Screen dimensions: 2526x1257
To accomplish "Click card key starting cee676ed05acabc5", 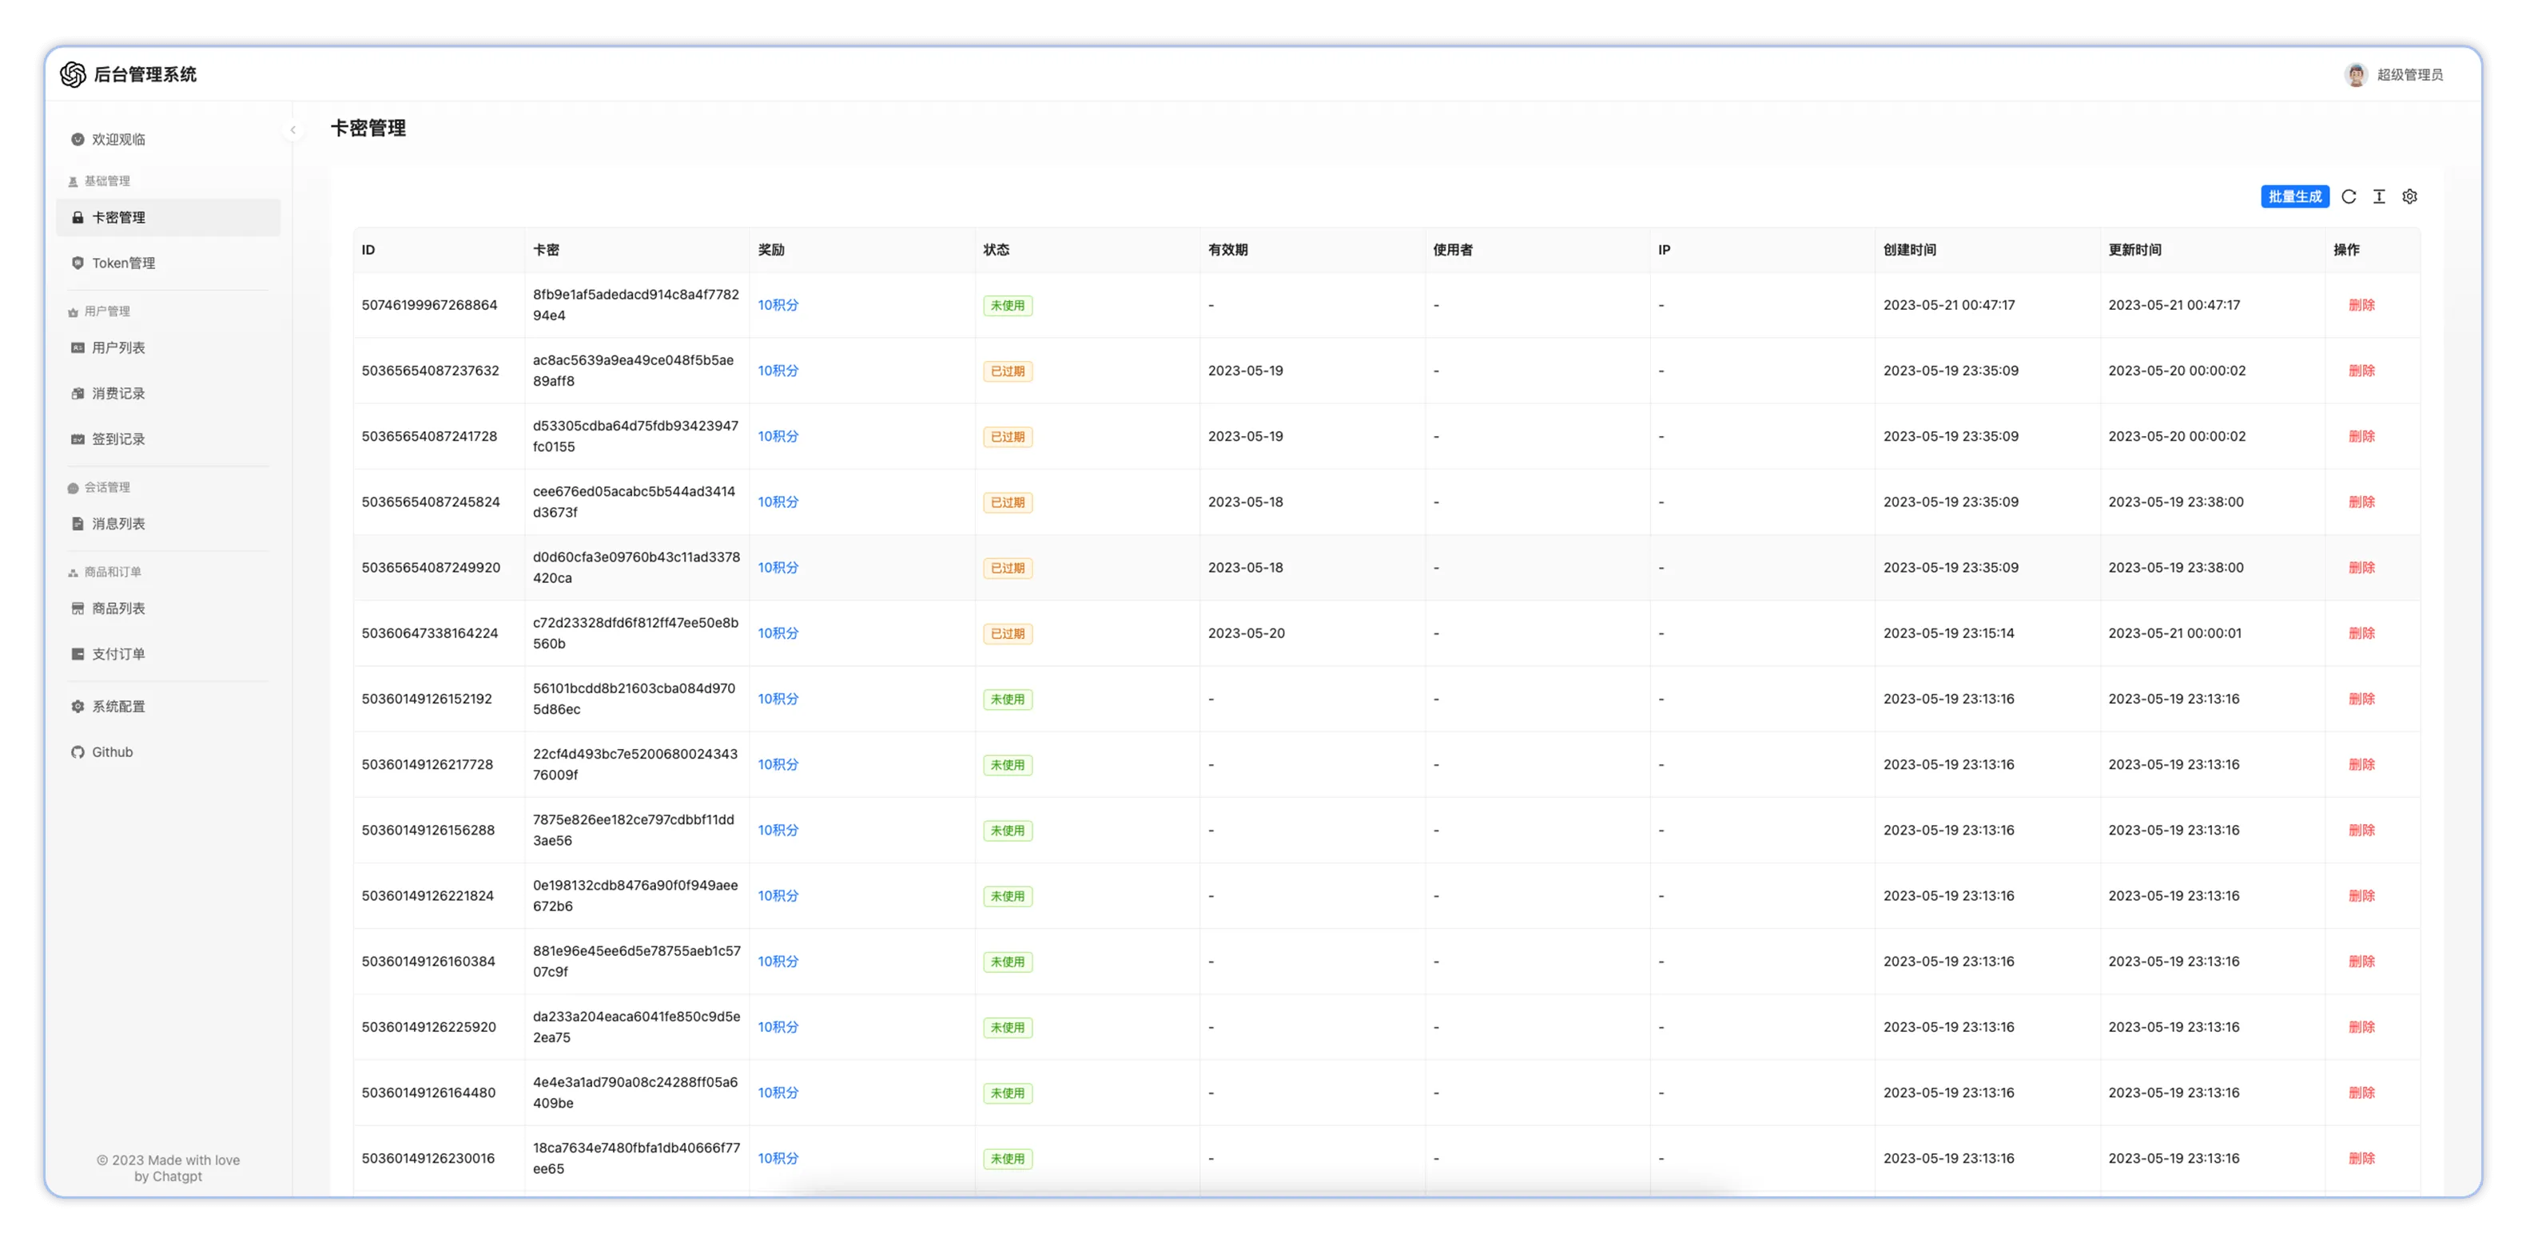I will point(634,502).
